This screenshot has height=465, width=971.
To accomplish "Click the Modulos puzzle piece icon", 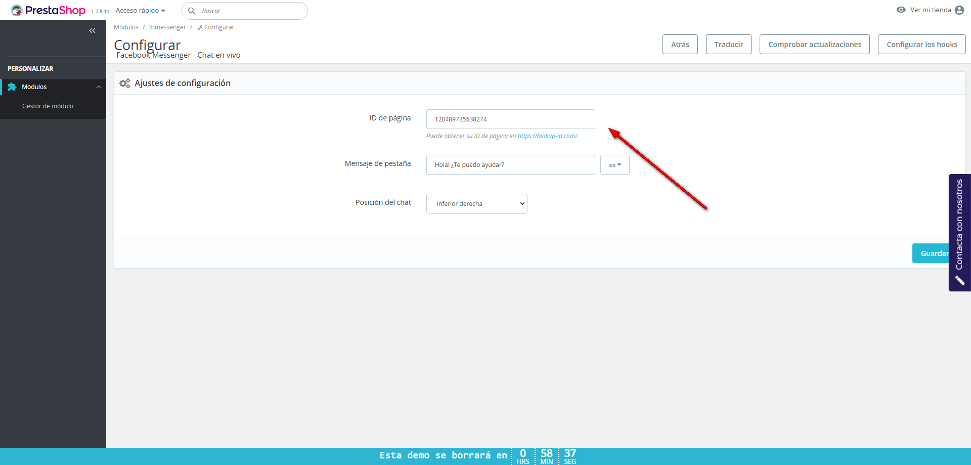I will pyautogui.click(x=12, y=87).
